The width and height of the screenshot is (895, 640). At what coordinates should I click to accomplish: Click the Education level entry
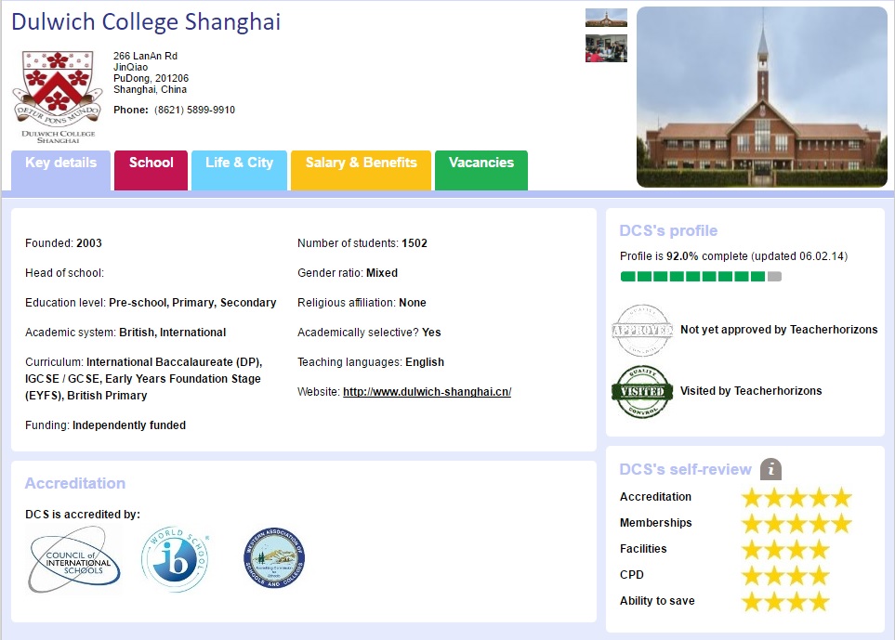151,303
